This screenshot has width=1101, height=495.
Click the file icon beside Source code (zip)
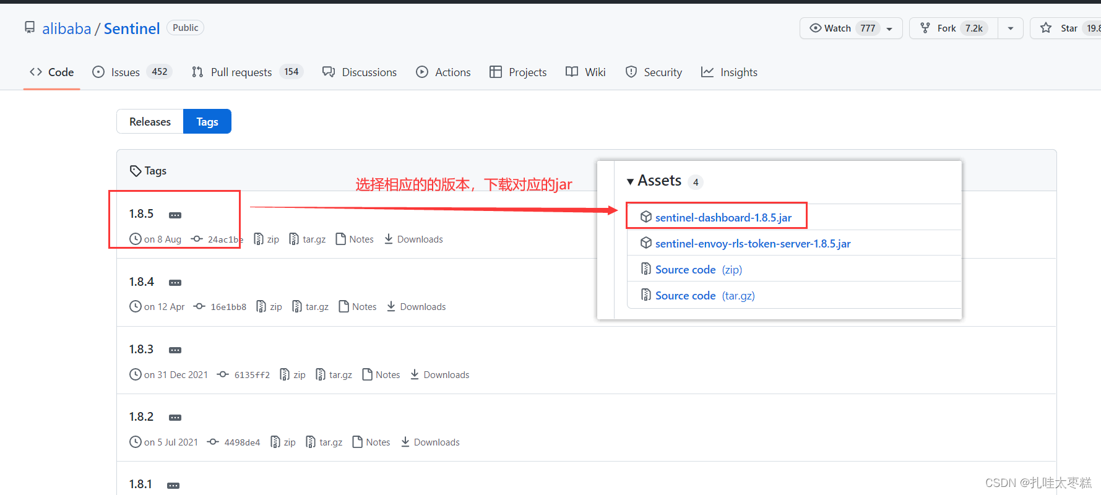646,269
